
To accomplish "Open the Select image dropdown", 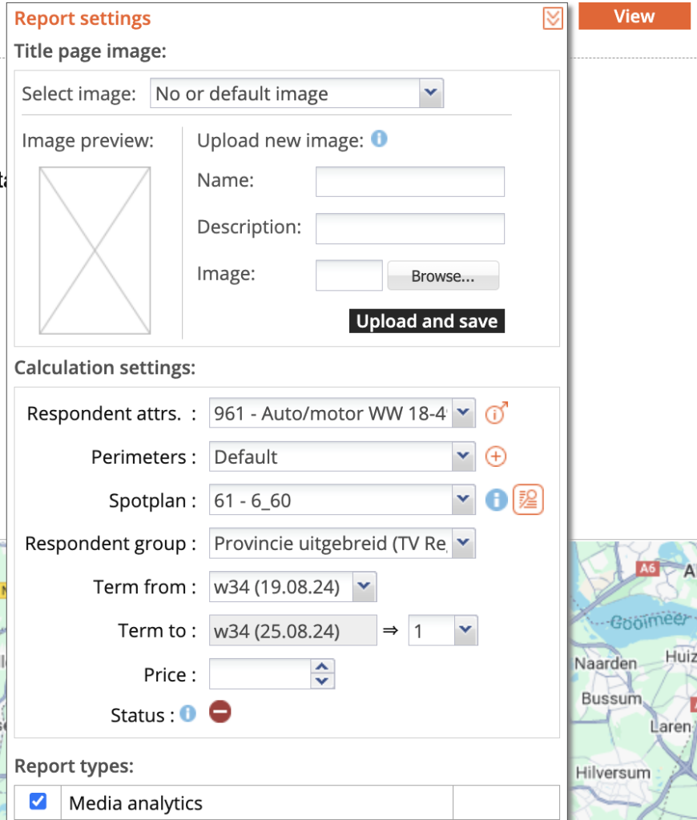I will click(x=296, y=94).
